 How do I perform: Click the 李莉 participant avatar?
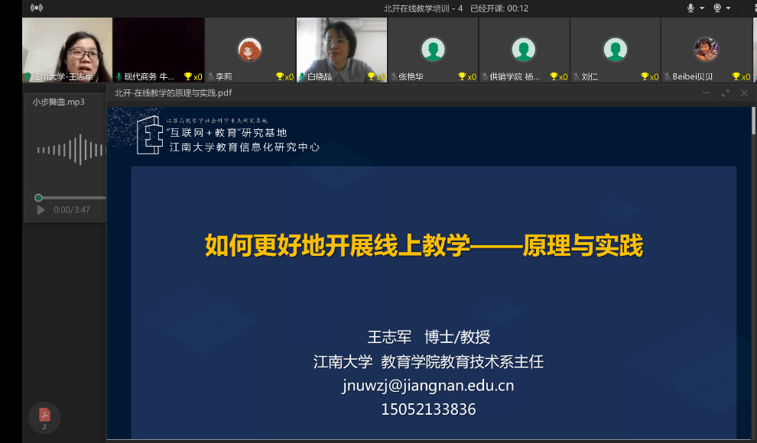(x=249, y=50)
